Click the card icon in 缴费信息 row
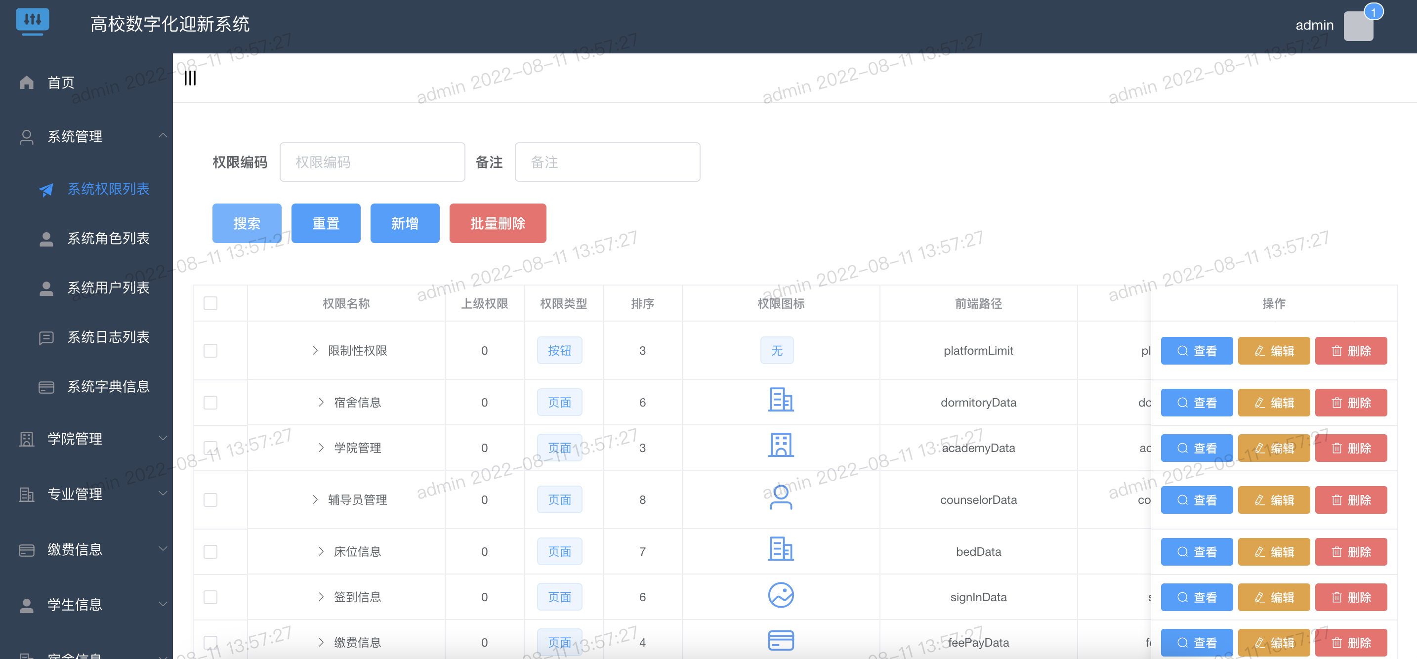 point(780,640)
